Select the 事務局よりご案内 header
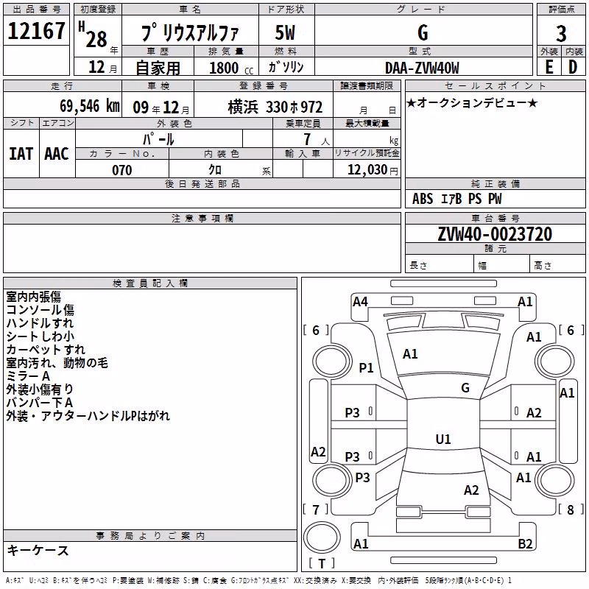The width and height of the screenshot is (589, 589). pos(150,536)
